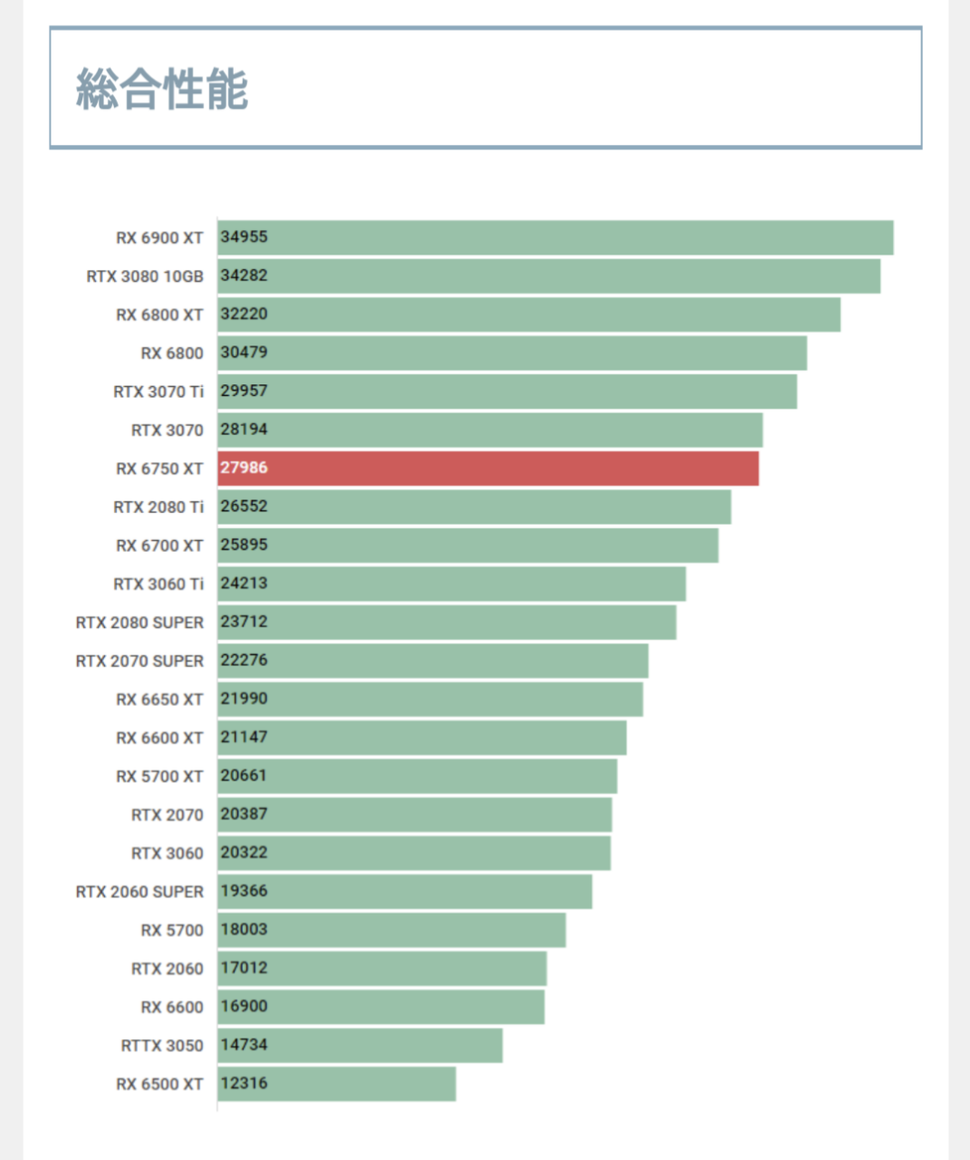Select the RX 6650 XT bar
This screenshot has height=1160, width=970.
(x=430, y=700)
